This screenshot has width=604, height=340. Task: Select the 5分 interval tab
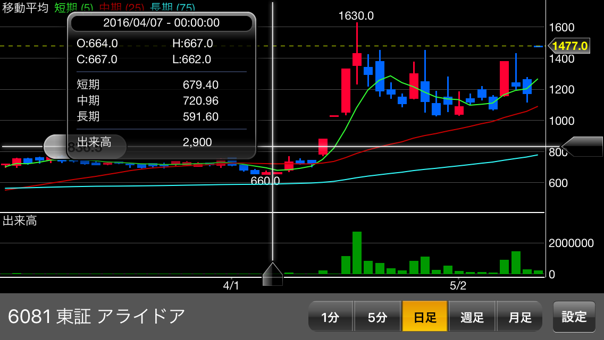(x=377, y=317)
